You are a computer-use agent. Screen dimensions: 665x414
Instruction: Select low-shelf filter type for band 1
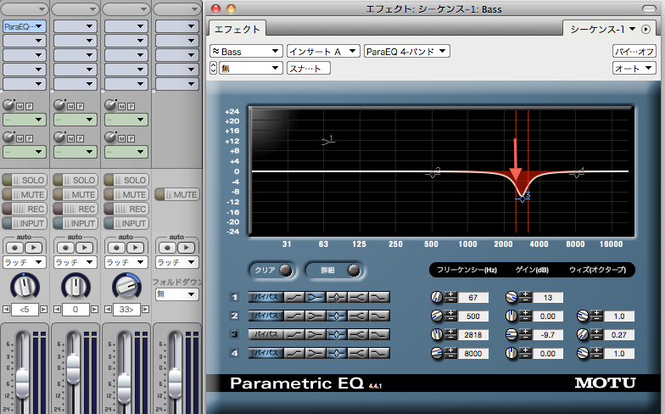click(x=316, y=297)
